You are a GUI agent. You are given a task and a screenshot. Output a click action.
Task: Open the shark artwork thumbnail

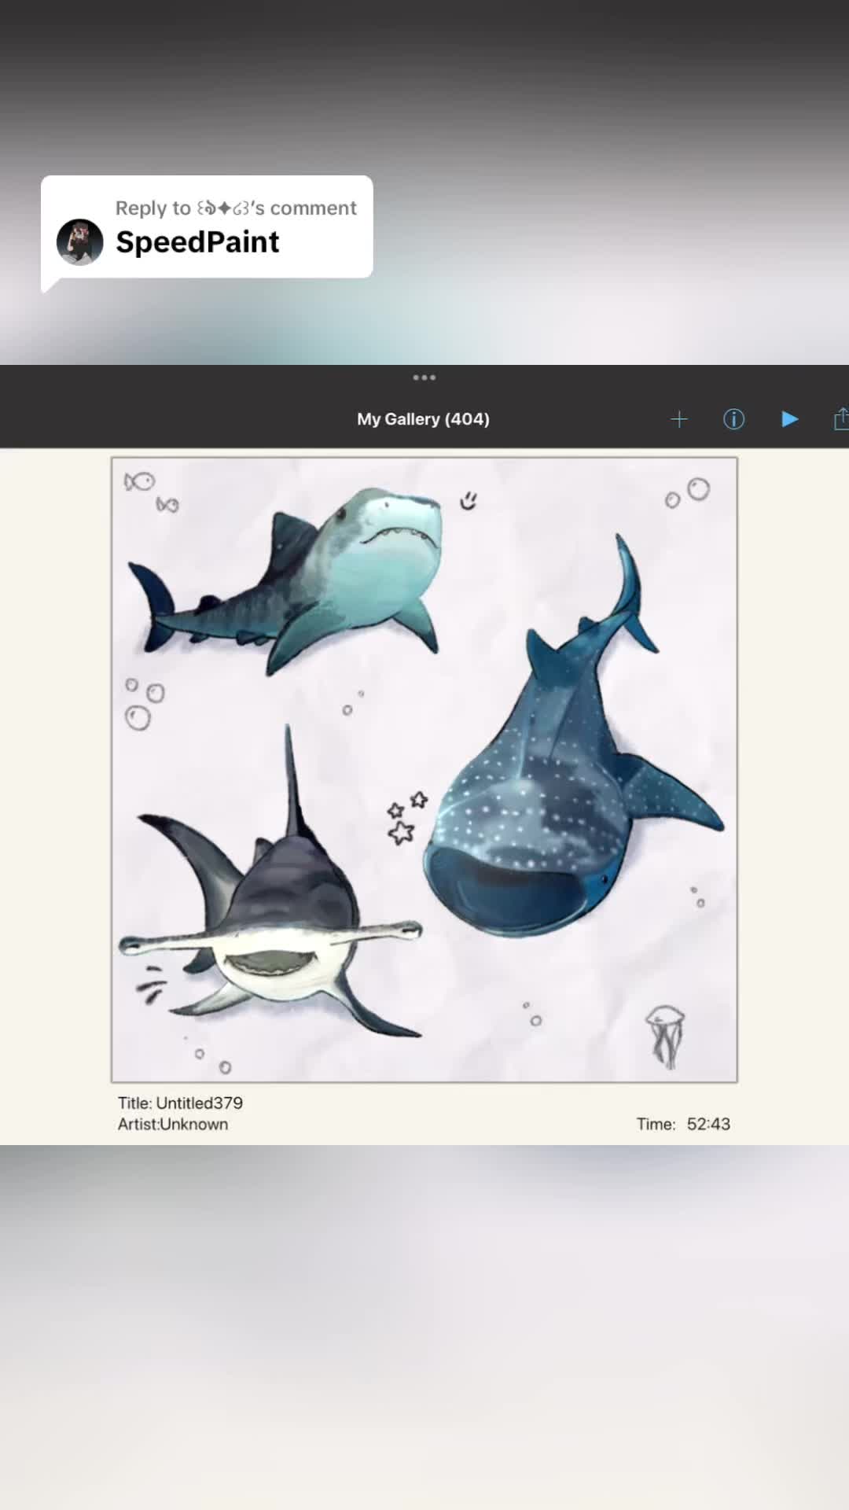coord(424,770)
